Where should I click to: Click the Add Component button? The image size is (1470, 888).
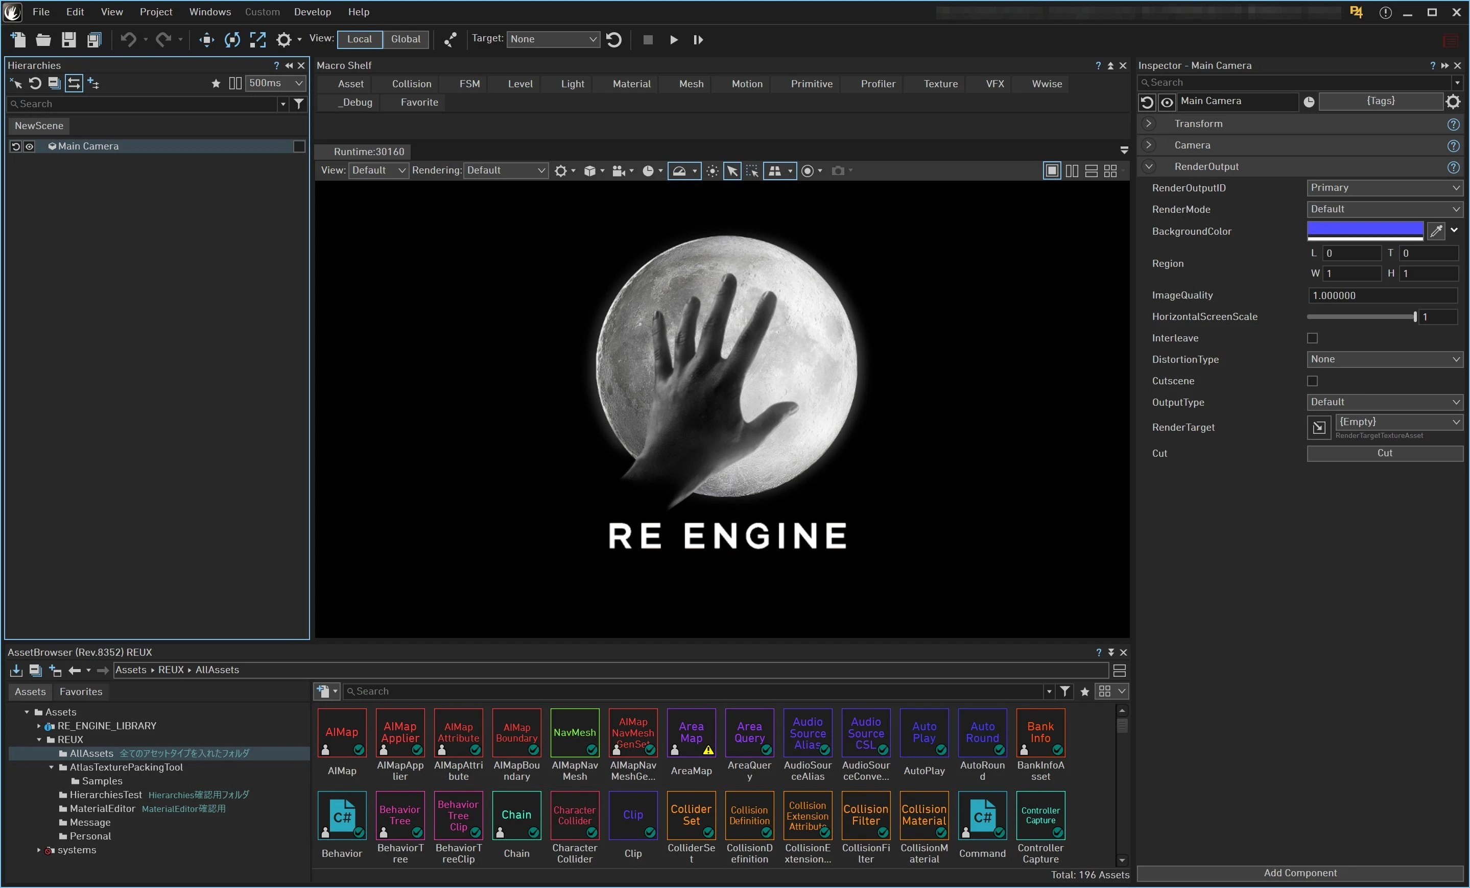[1299, 873]
